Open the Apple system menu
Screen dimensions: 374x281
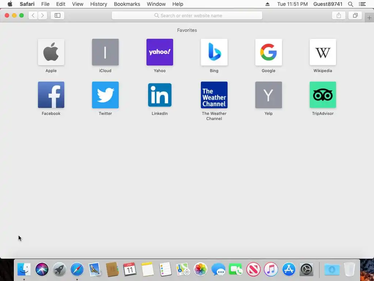point(10,4)
